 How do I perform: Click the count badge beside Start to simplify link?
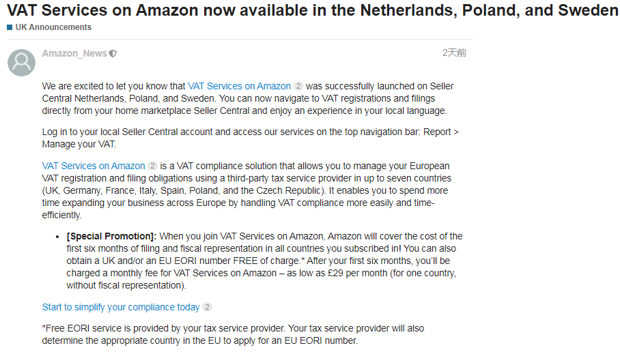(207, 307)
